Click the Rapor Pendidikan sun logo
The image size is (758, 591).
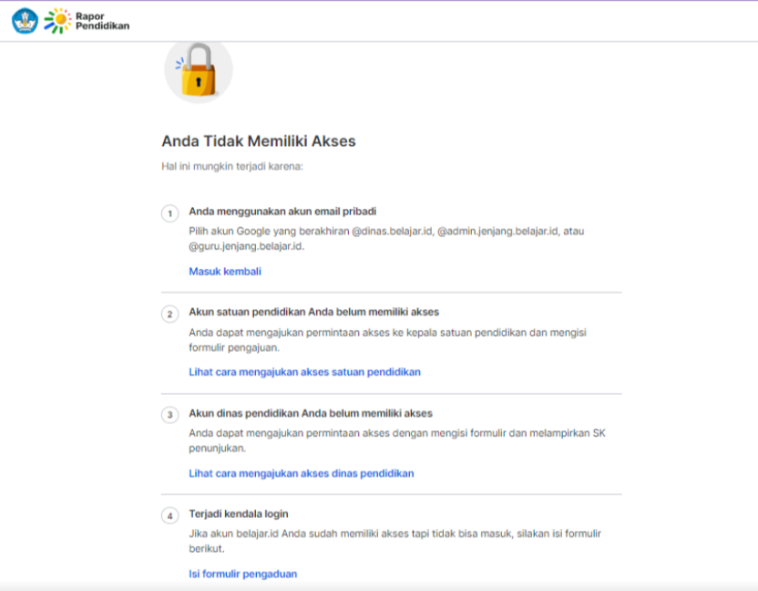57,21
